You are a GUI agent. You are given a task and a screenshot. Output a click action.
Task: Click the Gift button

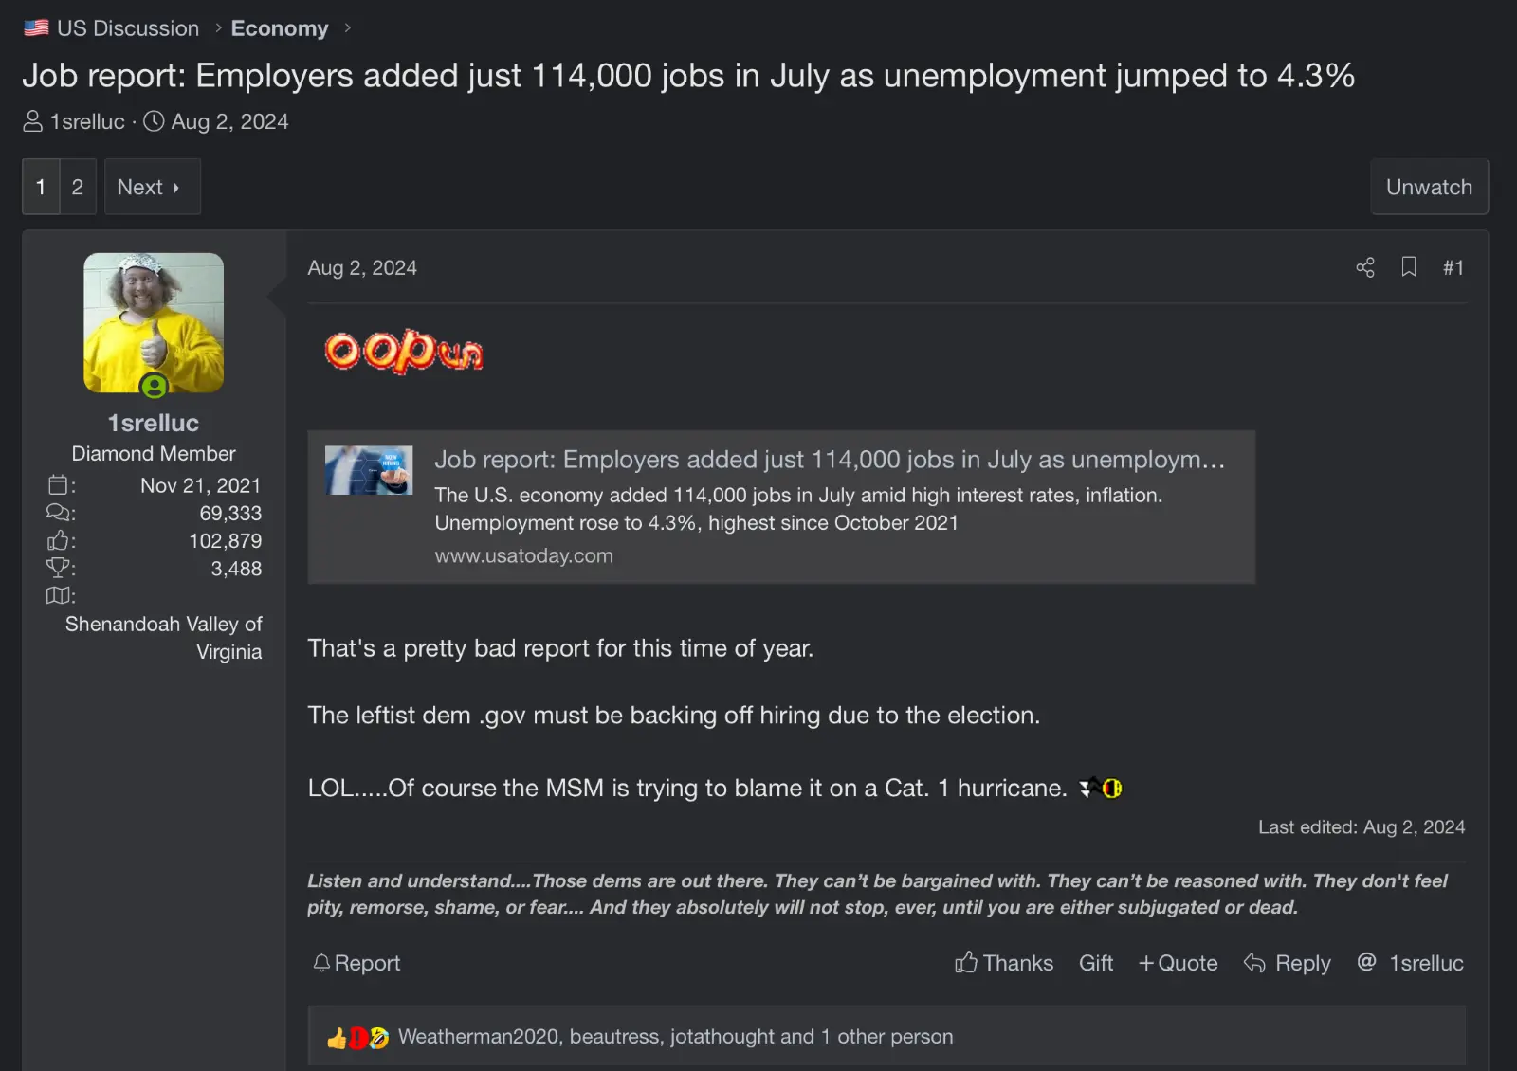[x=1095, y=963]
